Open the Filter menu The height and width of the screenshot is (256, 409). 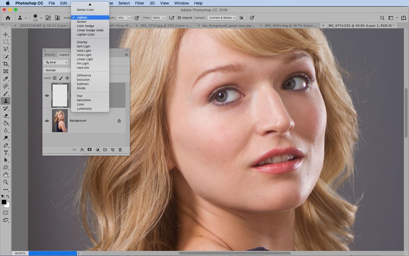point(139,3)
